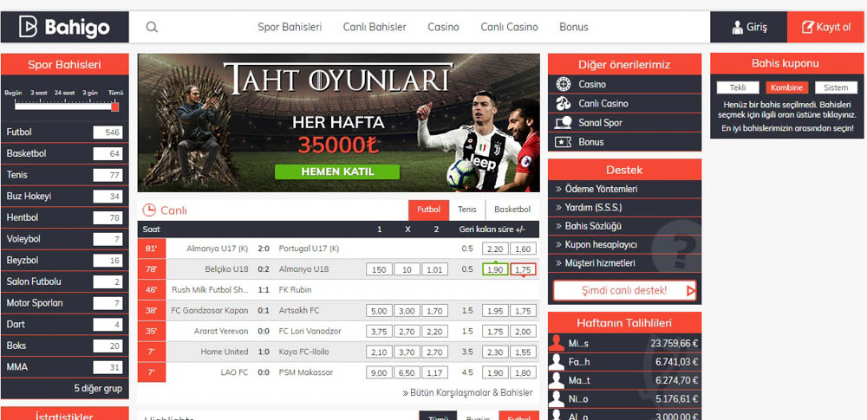
Task: Pick 5,00 odds for FC Gandzasar Kapan
Action: click(x=379, y=311)
